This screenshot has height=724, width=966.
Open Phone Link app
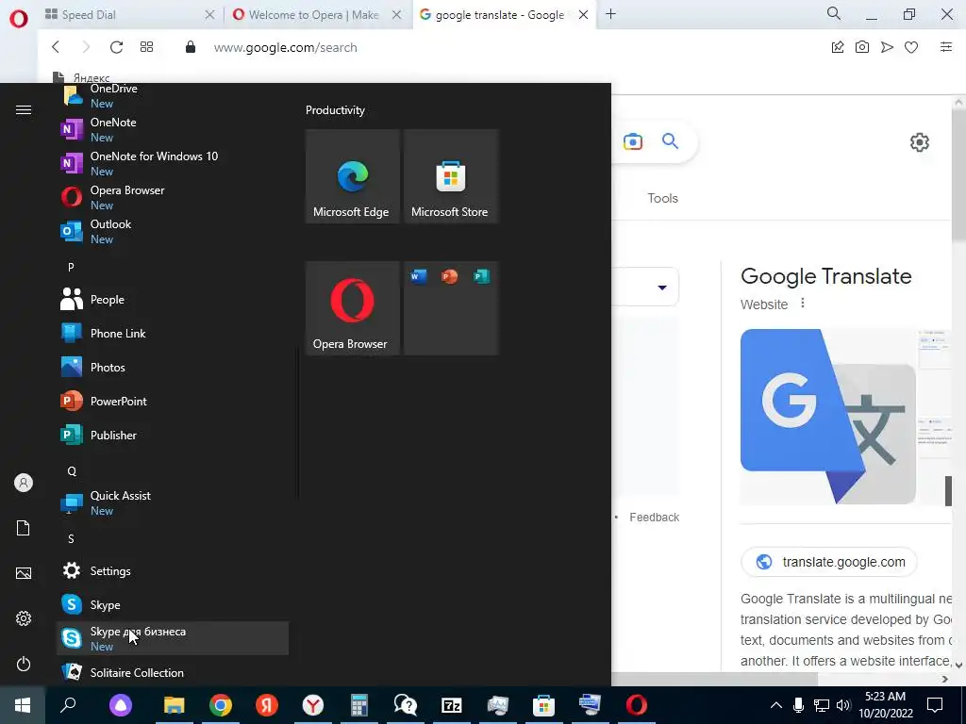[173, 333]
